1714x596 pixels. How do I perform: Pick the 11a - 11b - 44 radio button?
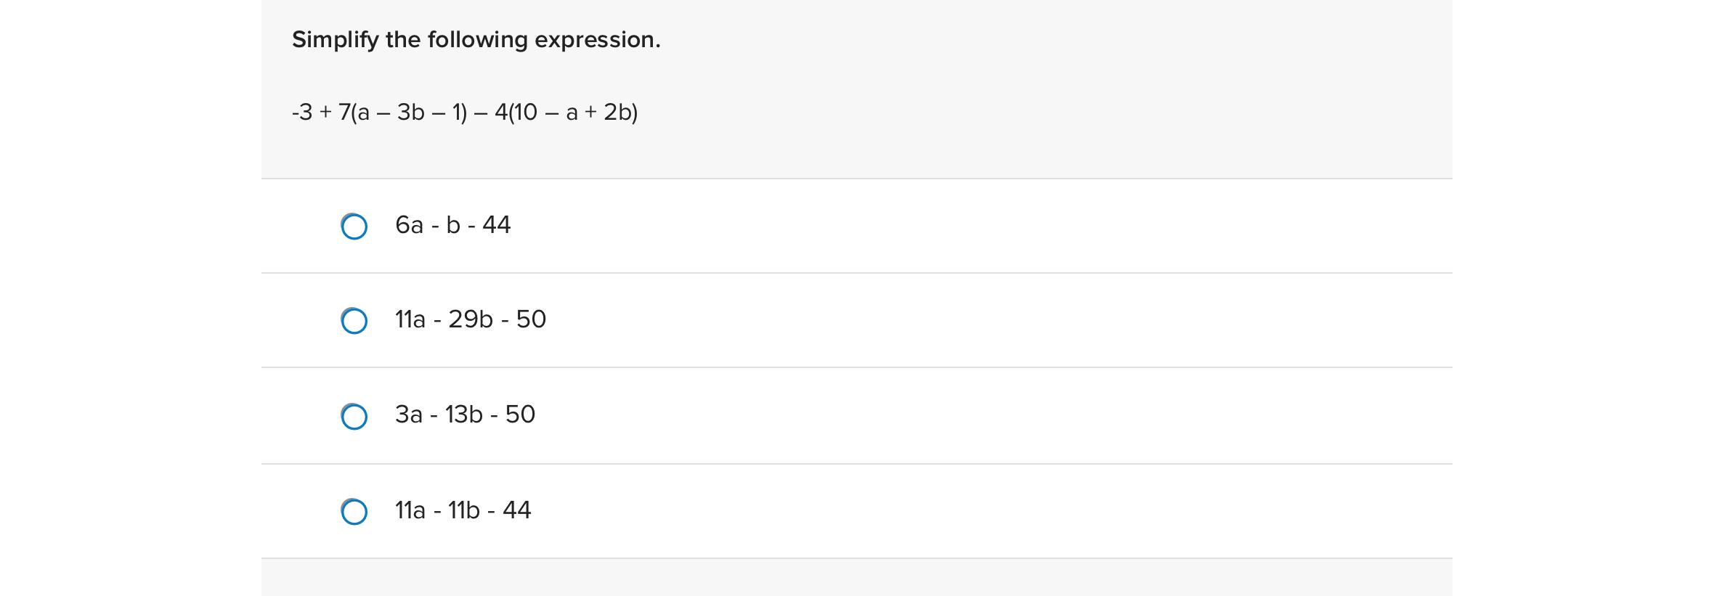point(354,512)
